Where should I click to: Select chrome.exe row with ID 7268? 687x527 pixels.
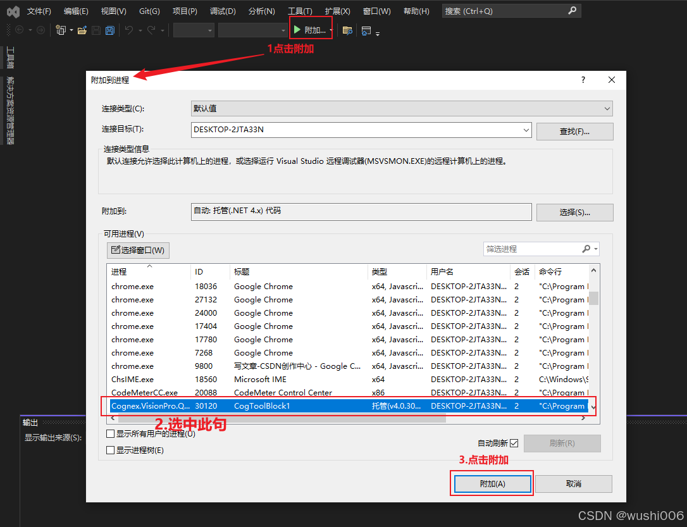(x=349, y=352)
